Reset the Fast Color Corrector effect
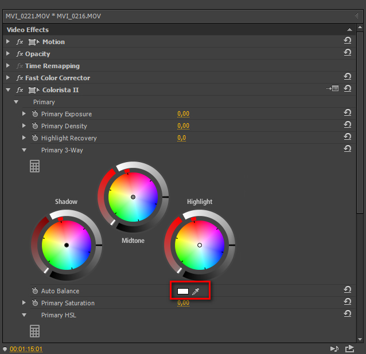This screenshot has height=354, width=366. coord(347,76)
